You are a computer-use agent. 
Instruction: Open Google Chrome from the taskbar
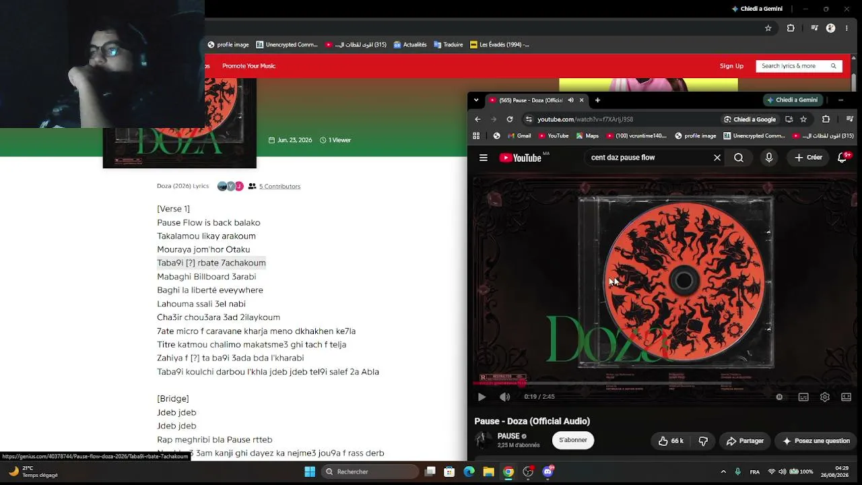pos(508,472)
